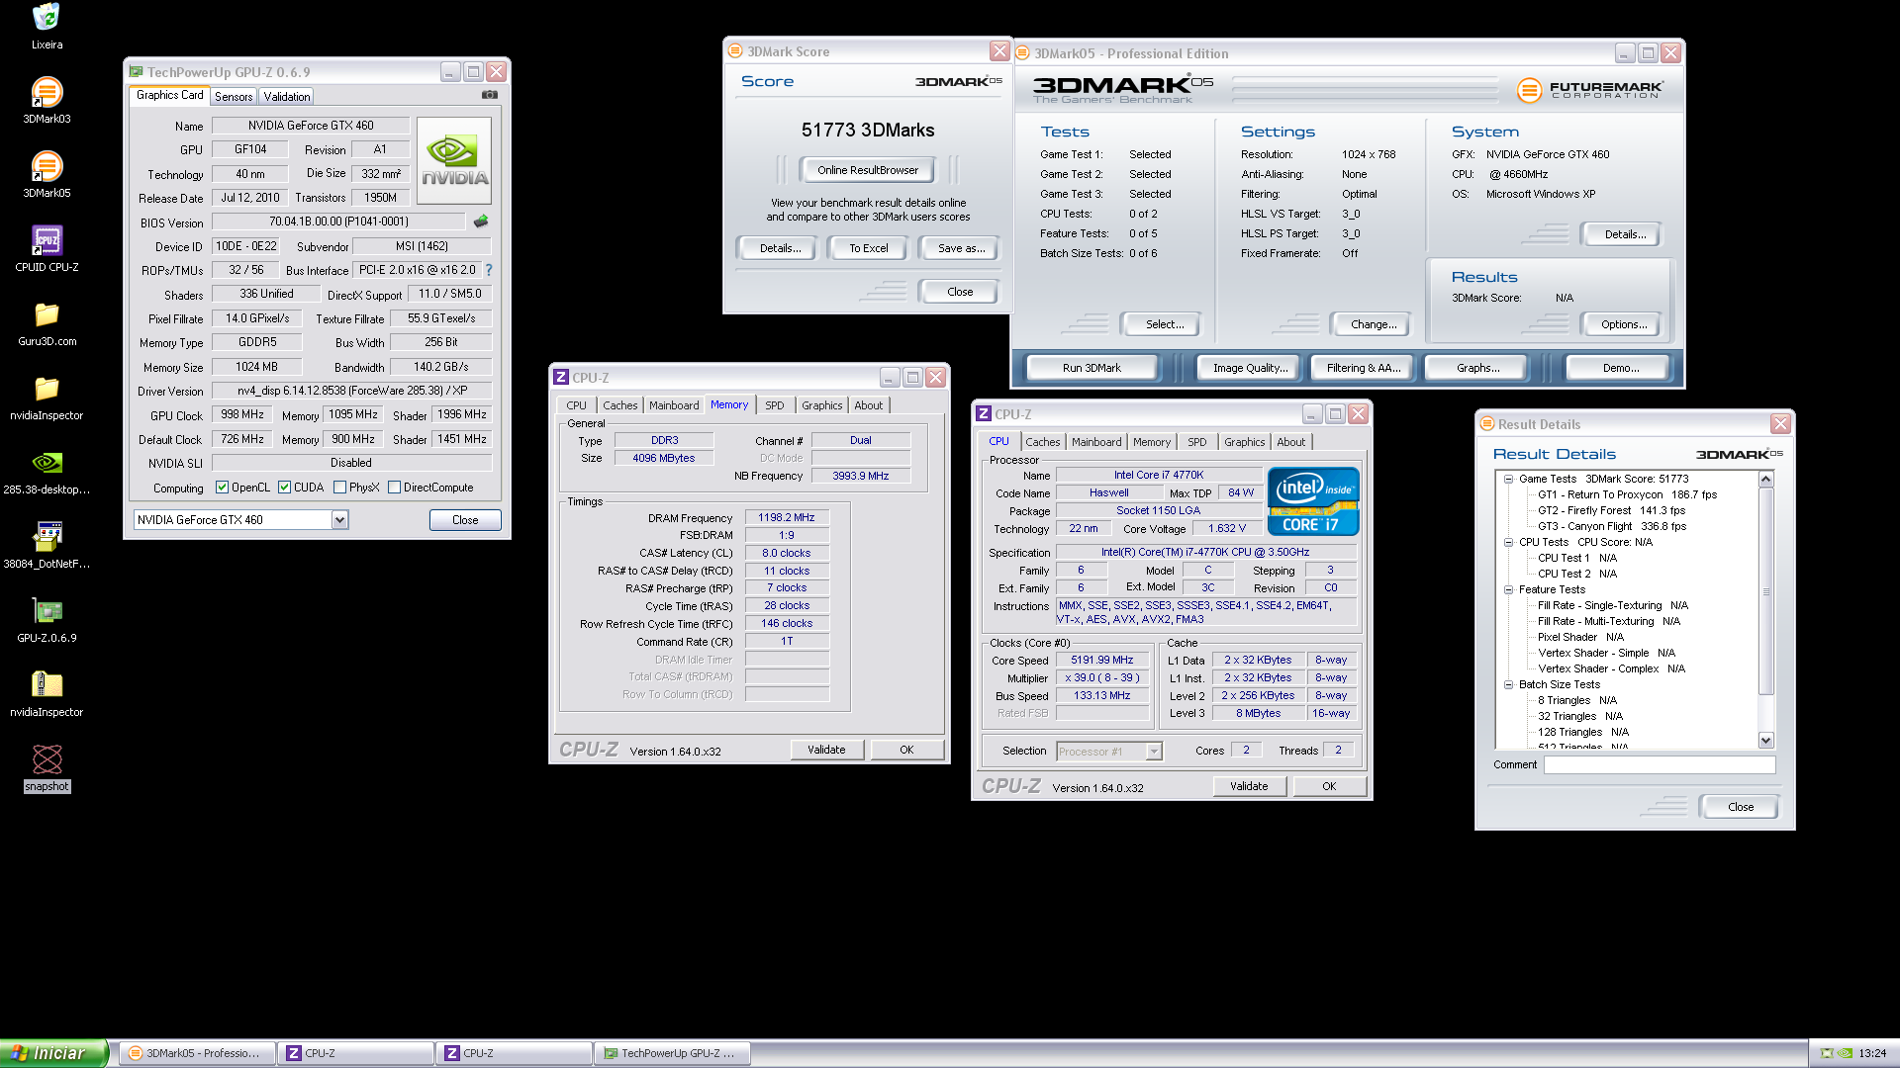Toggle the OpenCL checkbox
The width and height of the screenshot is (1900, 1068).
pos(223,488)
